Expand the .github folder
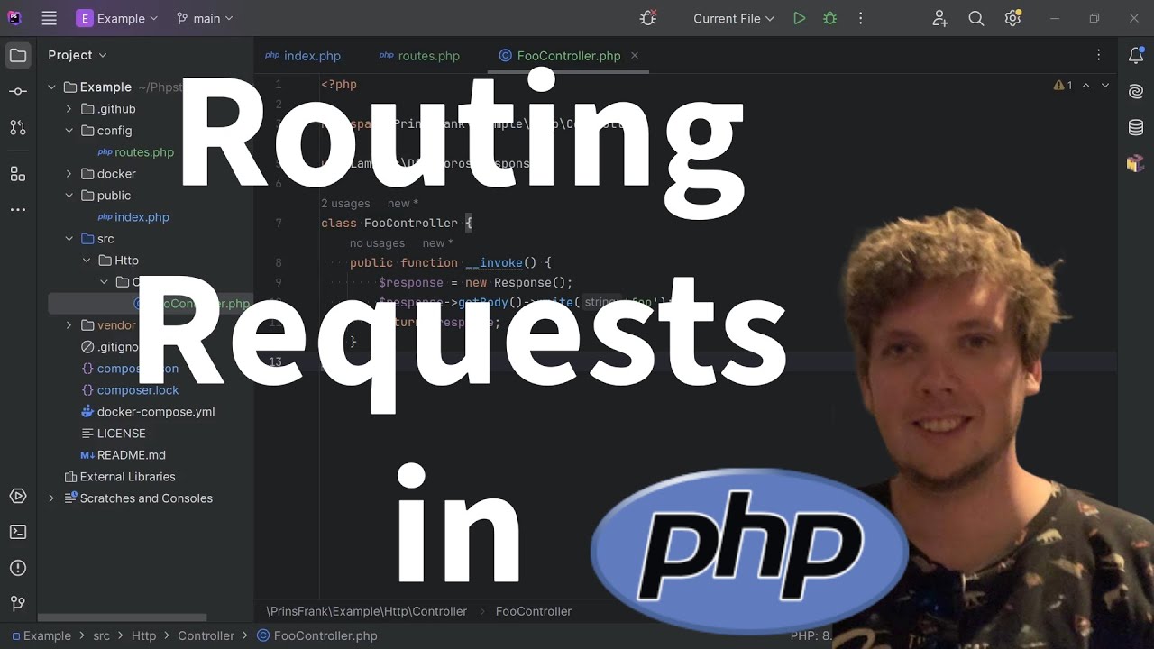Screen dimensions: 1154x649 (x=69, y=109)
